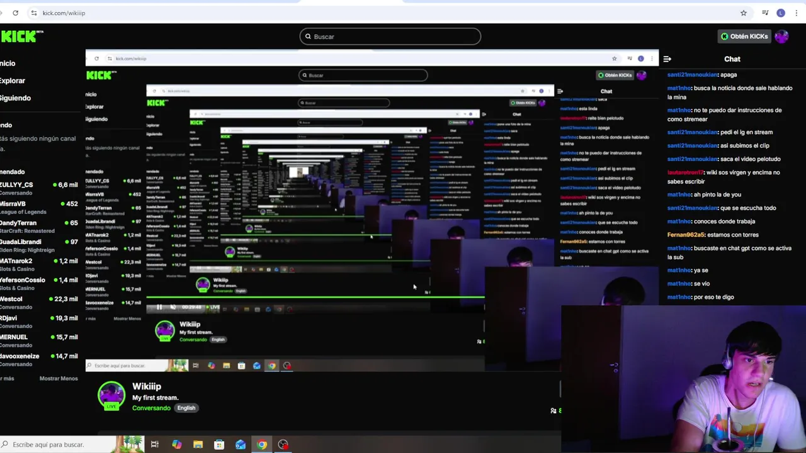
Task: Click chat message 'asi subimos el clip'
Action: [x=745, y=145]
